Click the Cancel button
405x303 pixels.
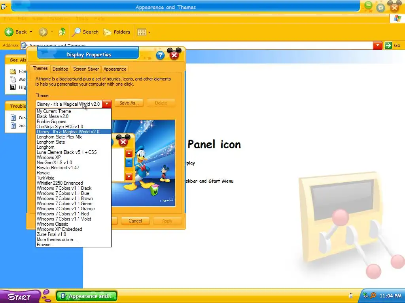pos(135,221)
